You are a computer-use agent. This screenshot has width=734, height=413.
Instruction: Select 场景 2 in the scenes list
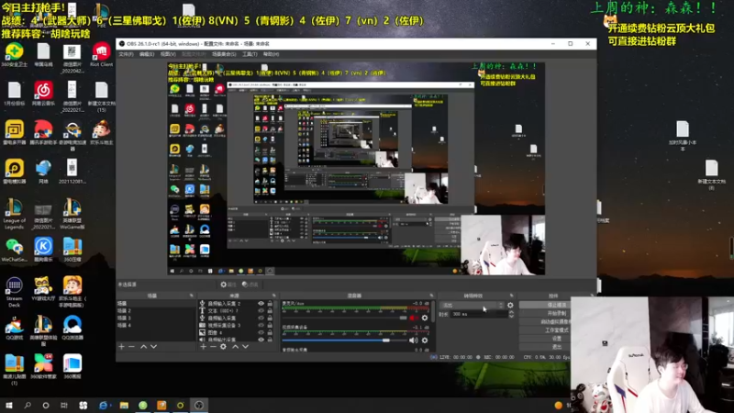156,310
